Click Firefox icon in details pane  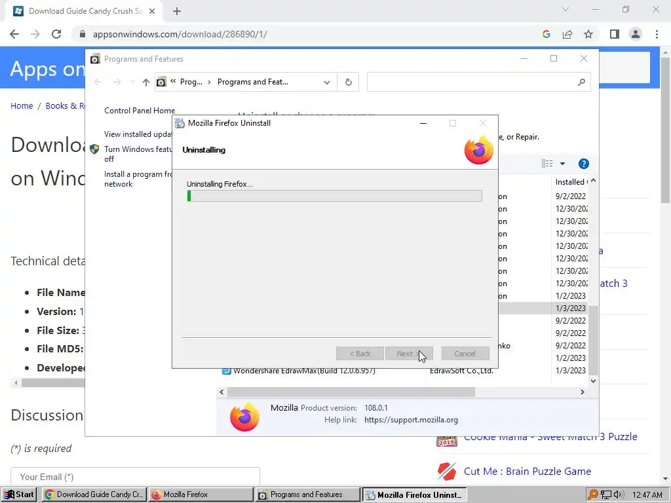click(244, 416)
